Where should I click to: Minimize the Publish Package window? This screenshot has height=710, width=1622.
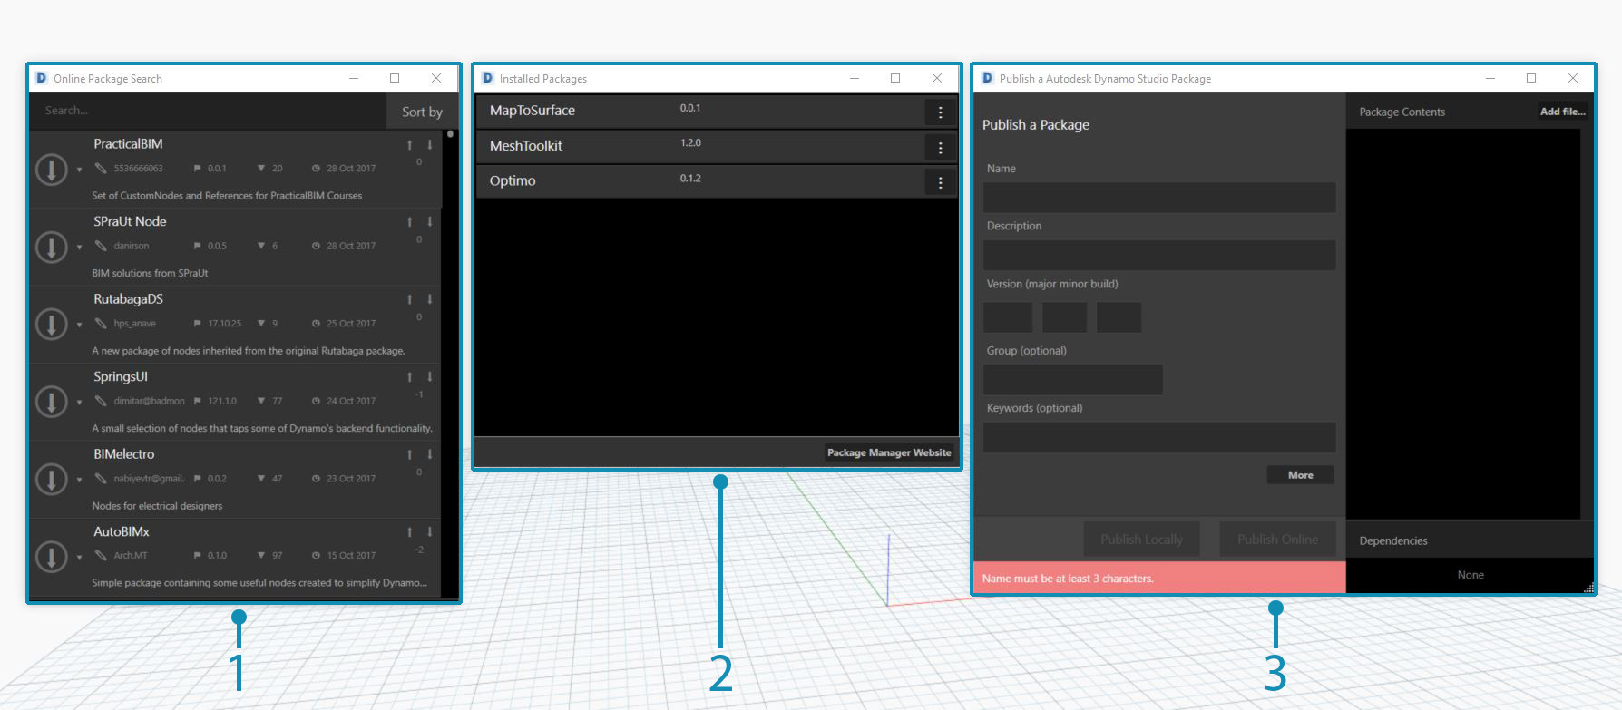click(x=1490, y=79)
